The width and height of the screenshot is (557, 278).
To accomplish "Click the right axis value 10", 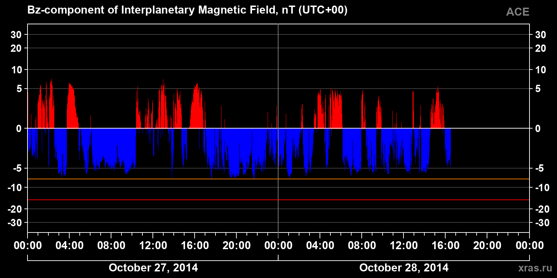I will [x=540, y=70].
